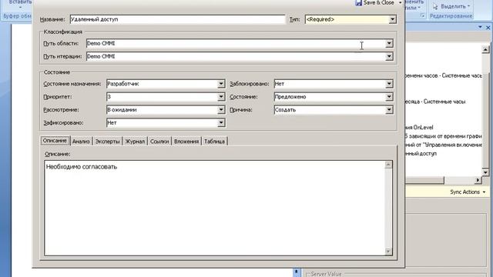Click description scrollbar up arrow
Screen dimensions: 493x277
[x=388, y=165]
